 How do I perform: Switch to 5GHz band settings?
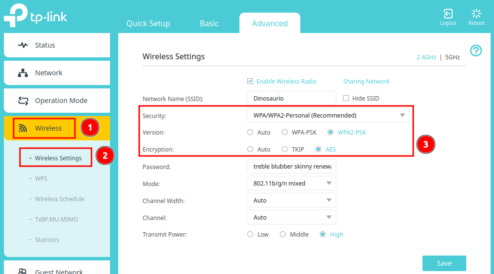(453, 57)
